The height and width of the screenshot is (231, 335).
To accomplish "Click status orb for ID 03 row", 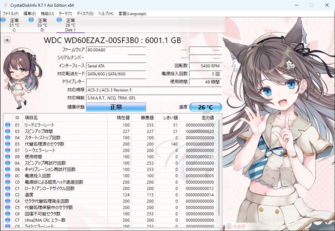I will pos(8,131).
